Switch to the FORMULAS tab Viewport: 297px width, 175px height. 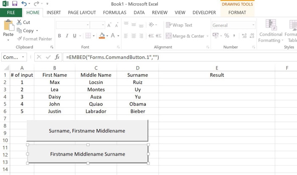click(115, 13)
